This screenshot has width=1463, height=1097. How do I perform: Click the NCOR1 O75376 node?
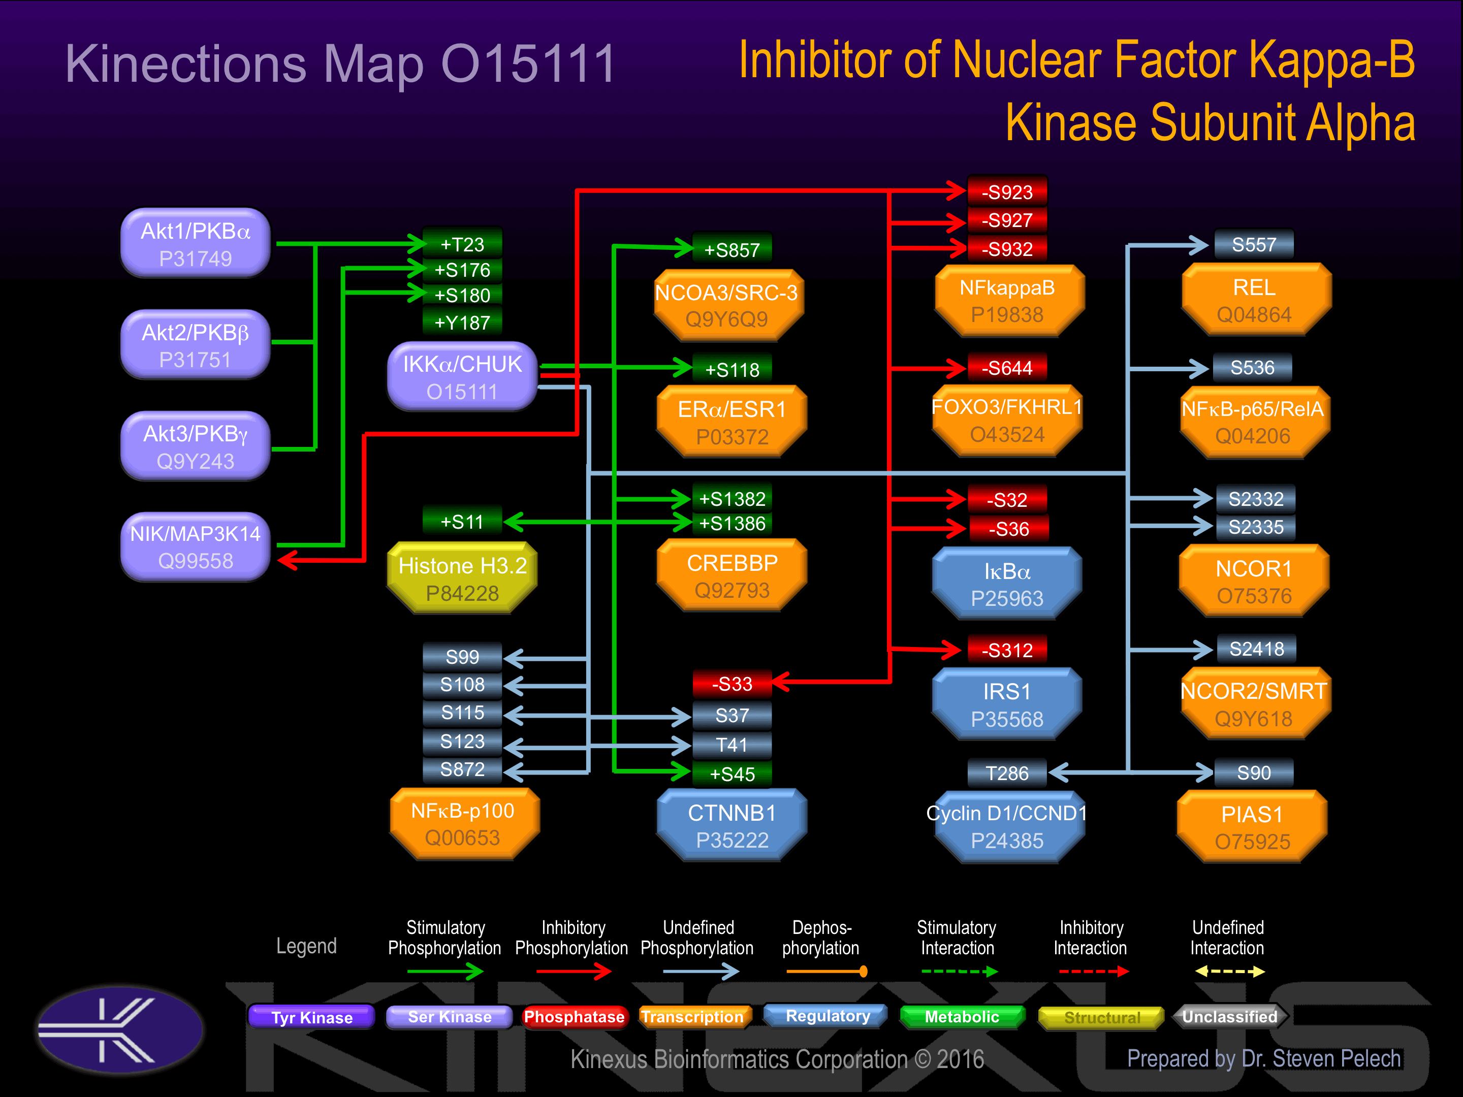tap(1254, 581)
